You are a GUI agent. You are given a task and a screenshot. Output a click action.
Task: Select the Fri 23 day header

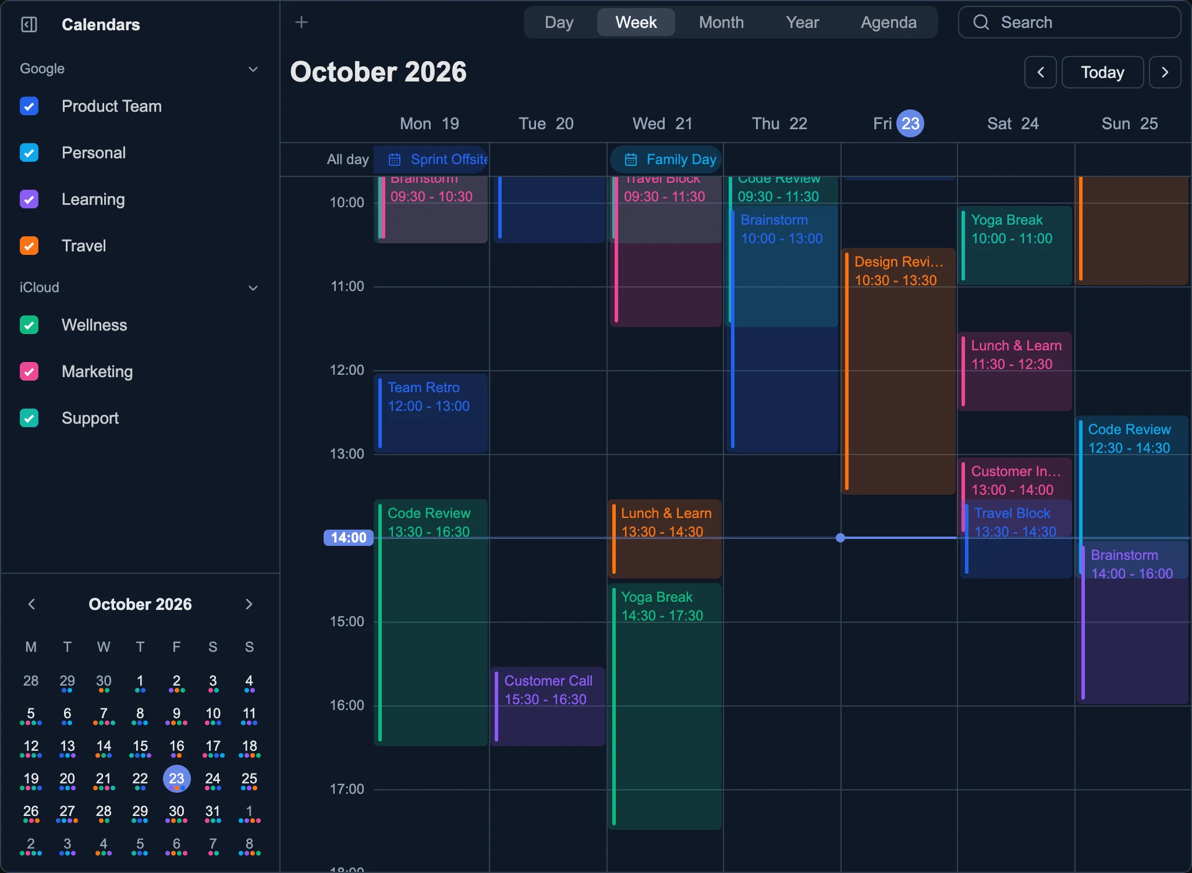point(899,123)
